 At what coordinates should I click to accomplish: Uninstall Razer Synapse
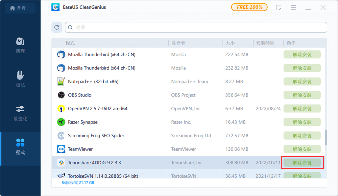point(302,122)
